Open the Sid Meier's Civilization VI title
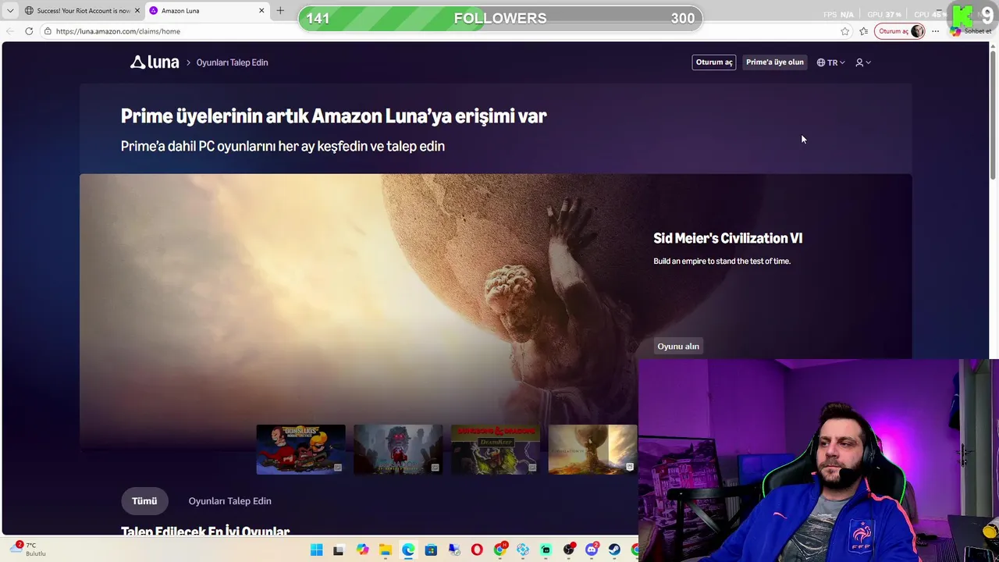This screenshot has height=562, width=999. point(727,238)
